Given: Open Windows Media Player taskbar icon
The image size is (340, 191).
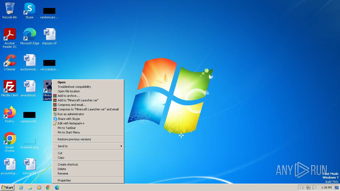Looking at the screenshot, I should pyautogui.click(x=39, y=188).
